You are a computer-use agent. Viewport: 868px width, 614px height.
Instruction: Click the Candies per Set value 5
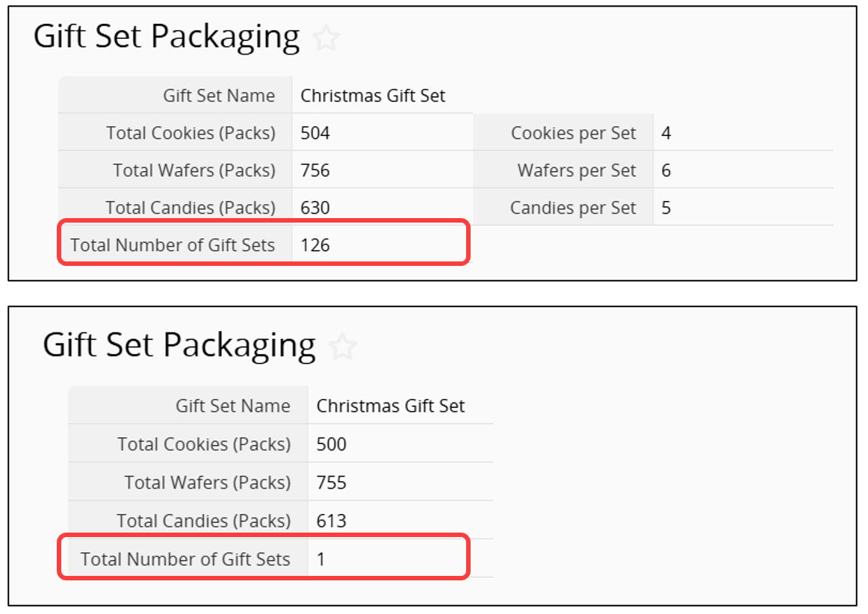pyautogui.click(x=666, y=208)
